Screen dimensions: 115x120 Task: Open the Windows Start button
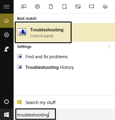(7, 115)
